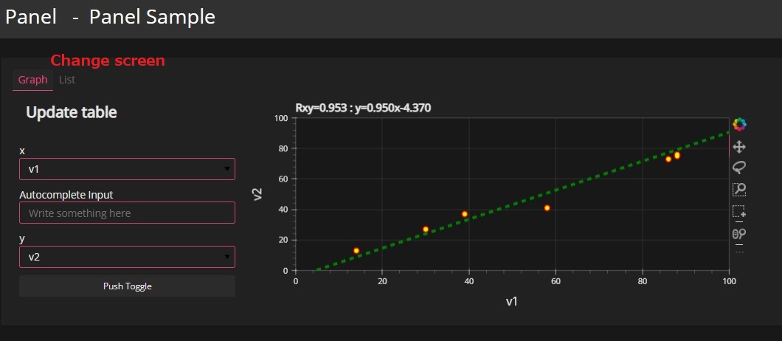Pick the data point at v1=58
Image resolution: width=782 pixels, height=341 pixels.
[x=547, y=207]
